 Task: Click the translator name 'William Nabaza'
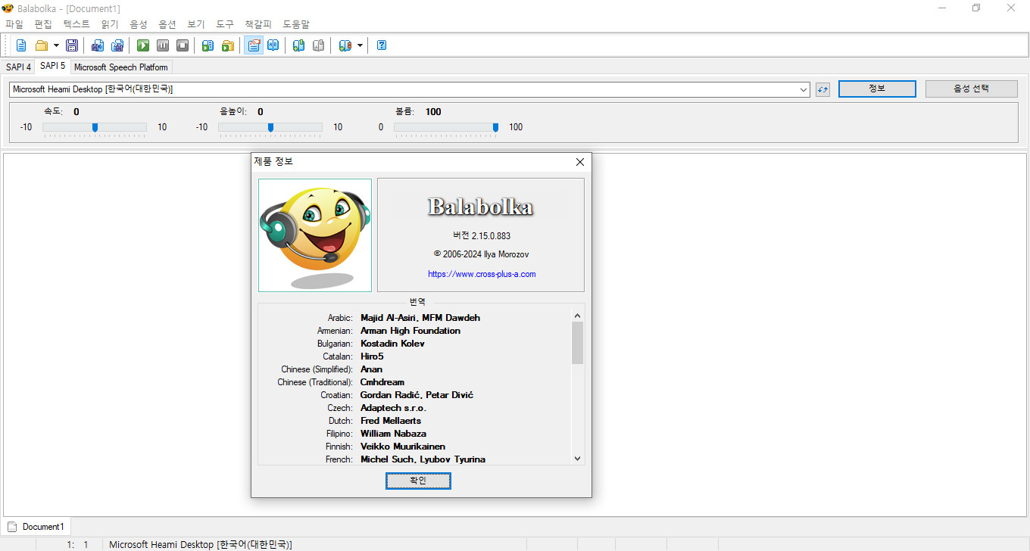point(393,434)
